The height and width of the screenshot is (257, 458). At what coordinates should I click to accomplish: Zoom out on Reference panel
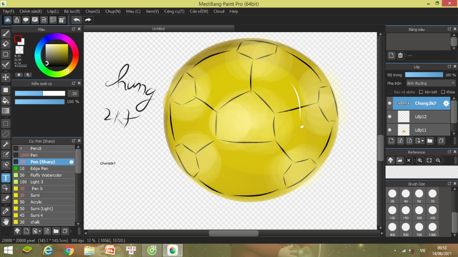(438, 160)
